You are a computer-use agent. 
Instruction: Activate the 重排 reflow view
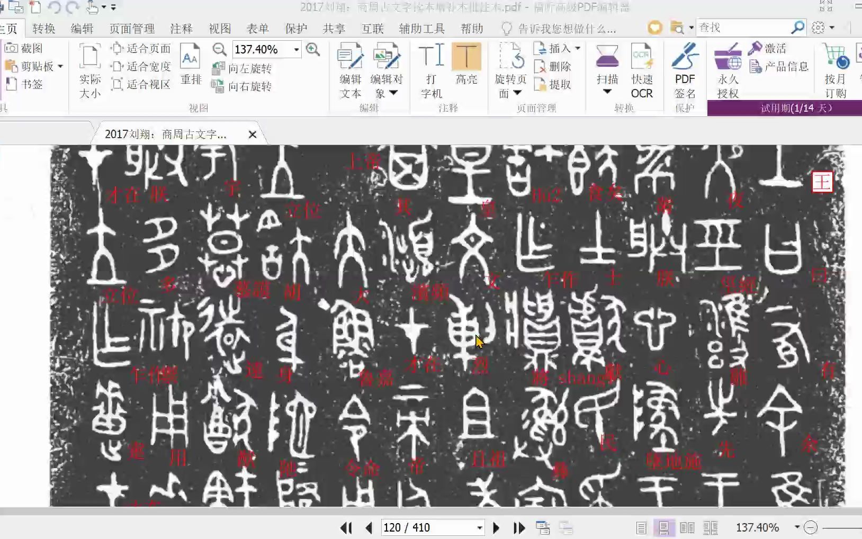pos(191,65)
